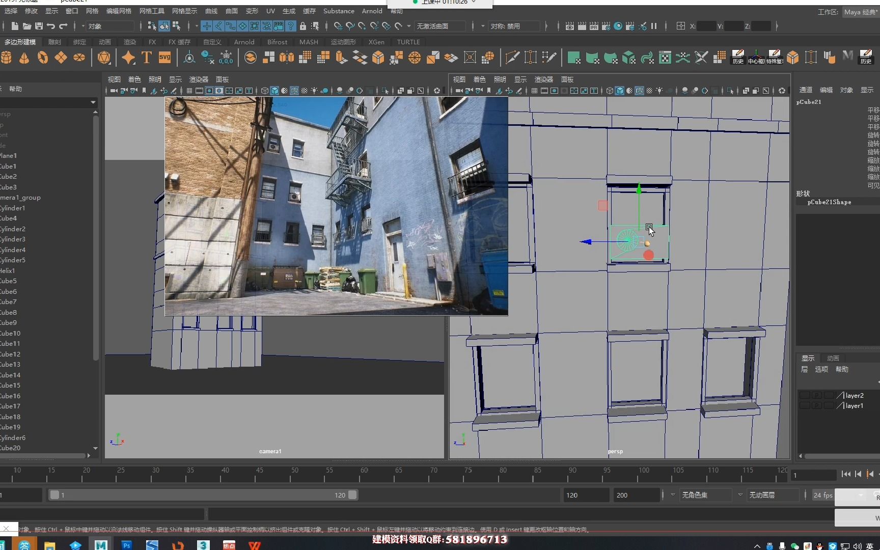The width and height of the screenshot is (880, 550).
Task: Create an SVG object from the shelf
Action: (164, 58)
